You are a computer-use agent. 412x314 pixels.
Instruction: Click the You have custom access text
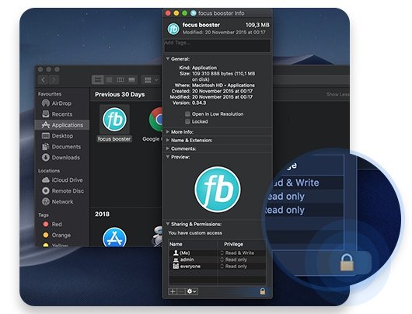[x=195, y=233]
